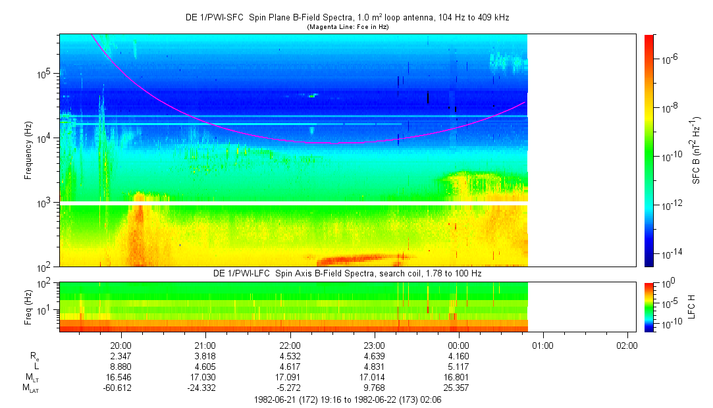Click the 00:00 time axis label
Viewport: 713px width, 408px height.
tap(458, 345)
